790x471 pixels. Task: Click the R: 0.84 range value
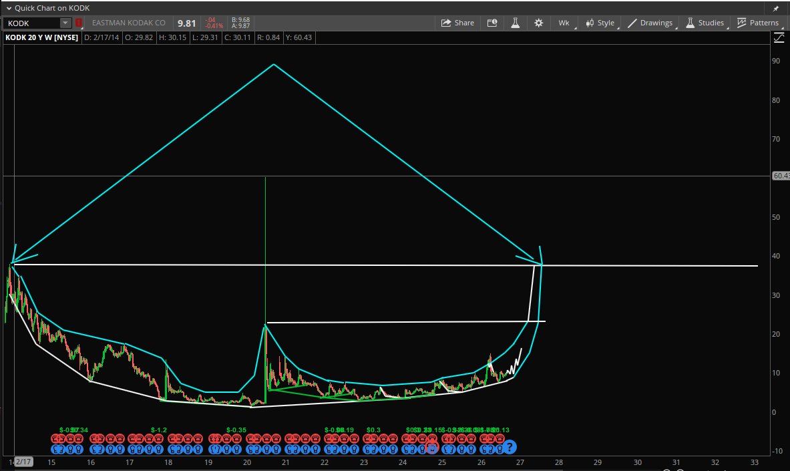[x=268, y=37]
